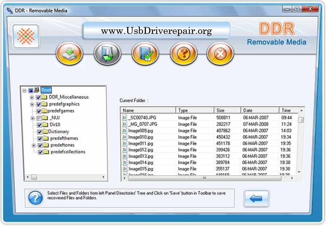Viewport: 326px width, 227px height.
Task: Click the predeftones folder icon
Action: [x=46, y=145]
